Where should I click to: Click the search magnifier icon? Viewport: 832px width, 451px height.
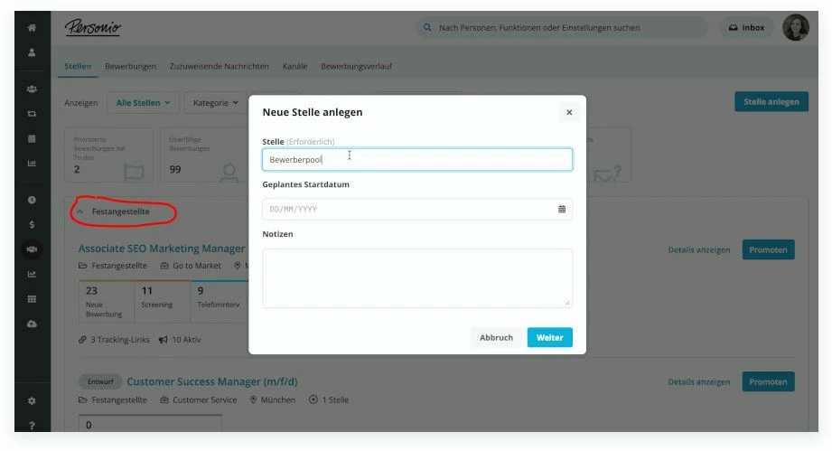click(x=427, y=27)
